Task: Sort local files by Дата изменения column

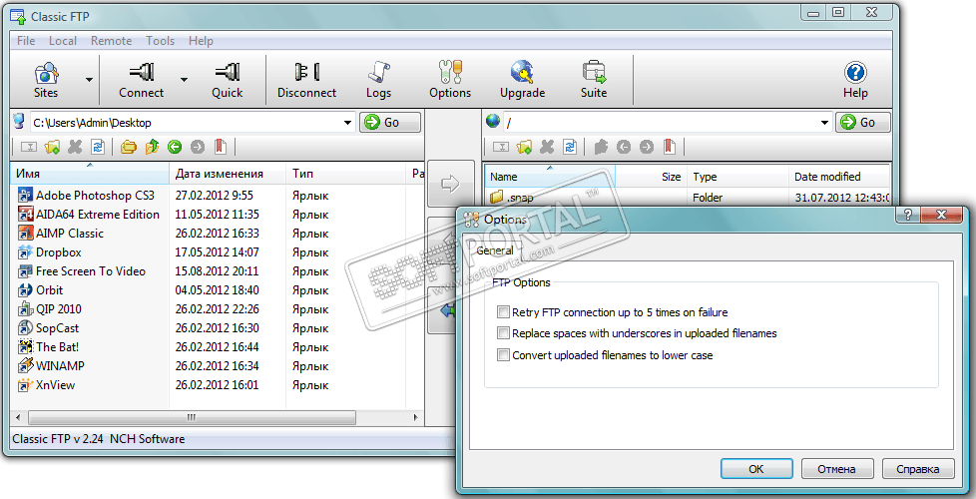Action: (x=228, y=174)
